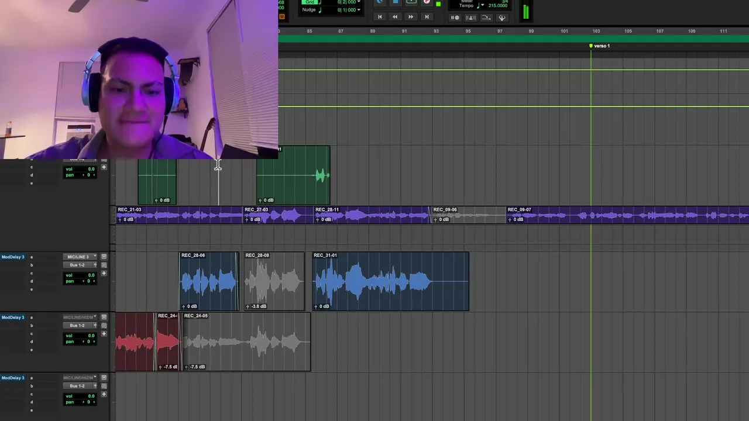This screenshot has height=421, width=749.
Task: Click volume field on the MIC/LINE 3 track
Action: [x=80, y=275]
